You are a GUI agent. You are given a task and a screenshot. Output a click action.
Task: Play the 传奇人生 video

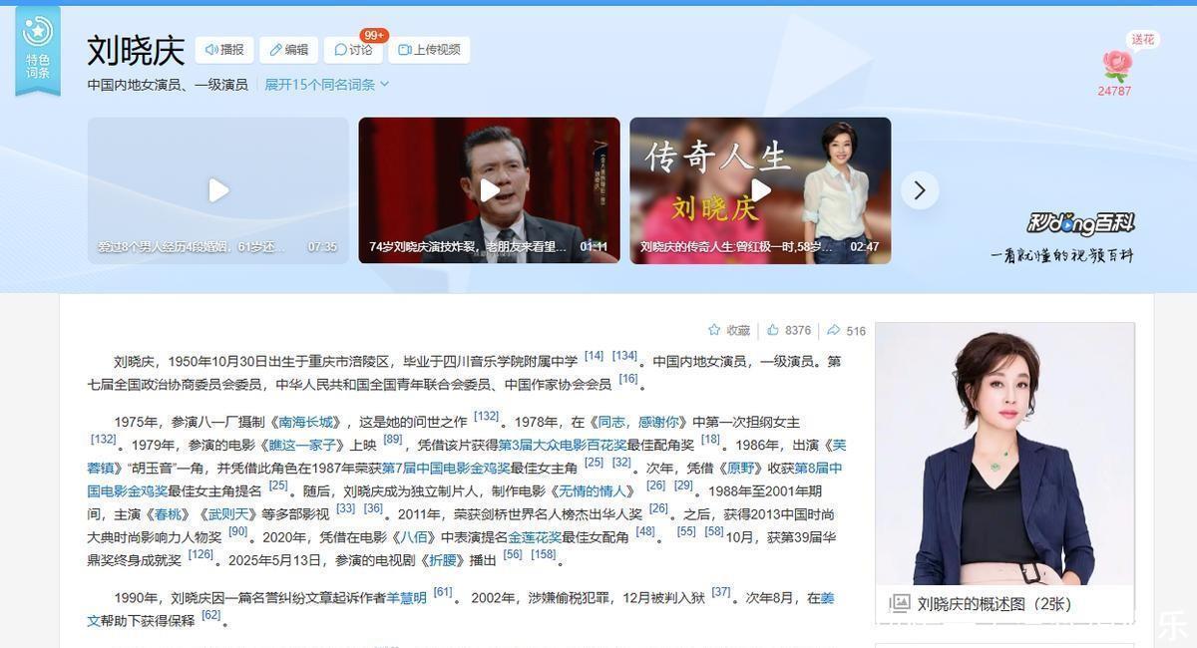click(x=760, y=190)
